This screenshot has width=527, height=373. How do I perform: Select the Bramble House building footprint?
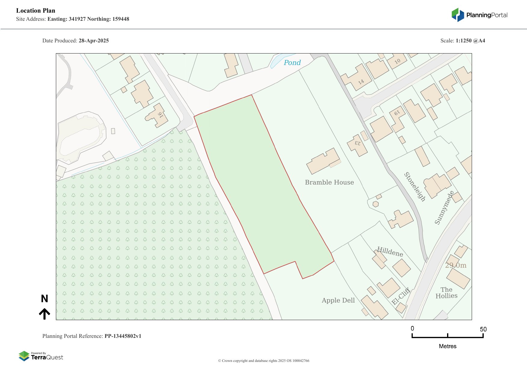323,161
